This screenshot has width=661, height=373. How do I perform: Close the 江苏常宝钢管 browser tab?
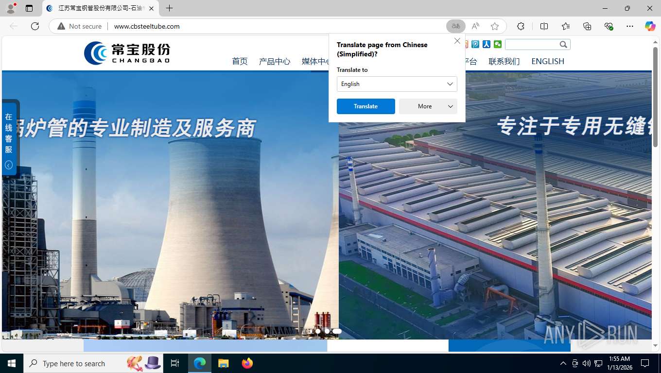click(x=151, y=8)
